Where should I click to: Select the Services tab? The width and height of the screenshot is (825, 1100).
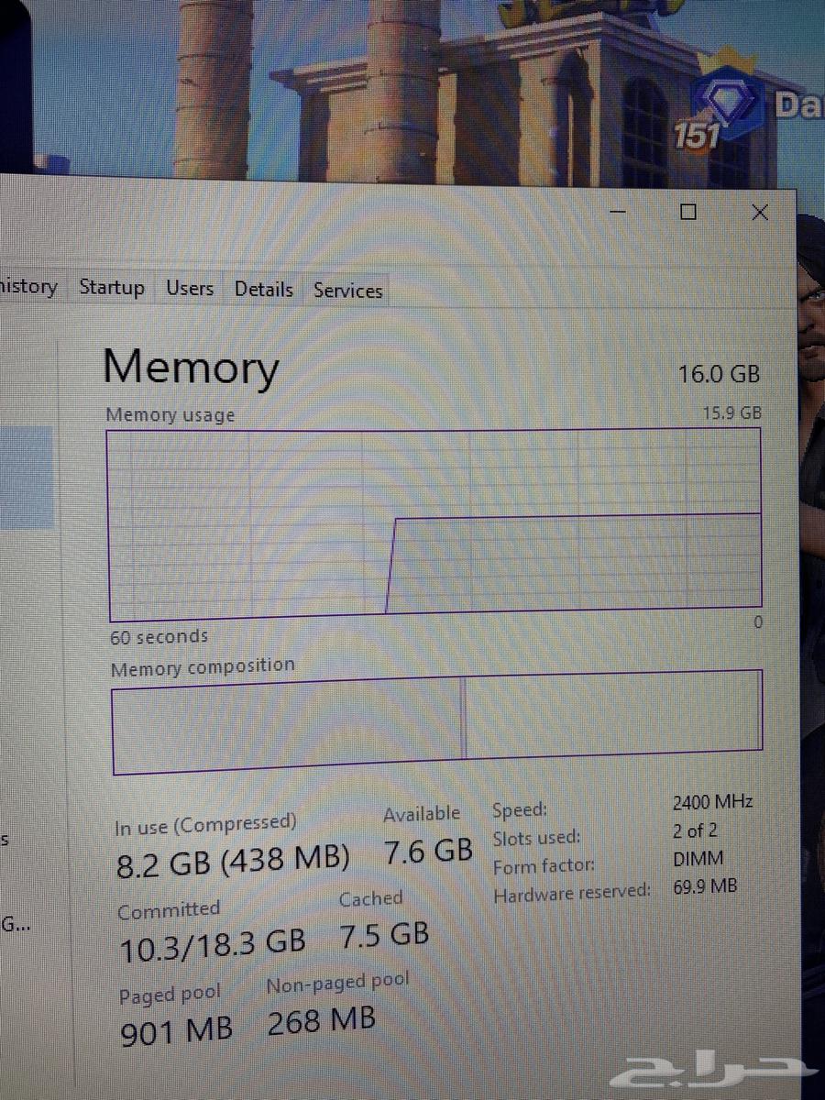coord(347,291)
